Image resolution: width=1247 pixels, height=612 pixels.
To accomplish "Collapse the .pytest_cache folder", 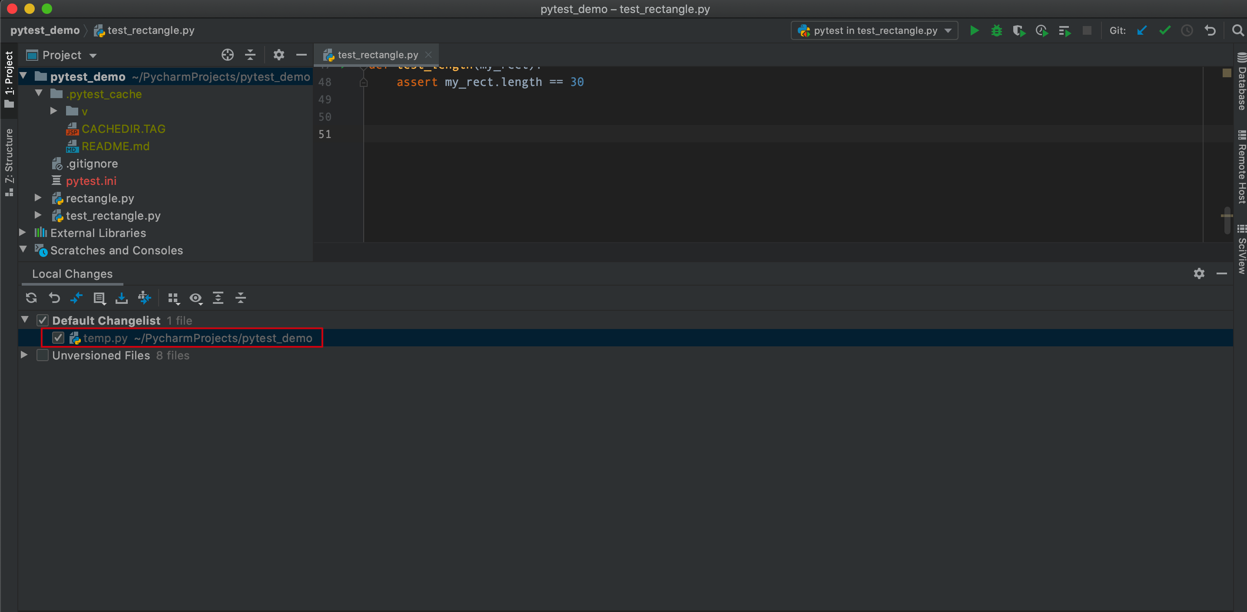I will (39, 93).
